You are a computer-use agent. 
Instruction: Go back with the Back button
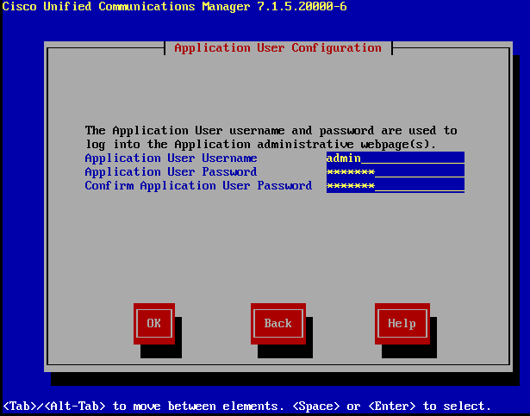pos(278,323)
